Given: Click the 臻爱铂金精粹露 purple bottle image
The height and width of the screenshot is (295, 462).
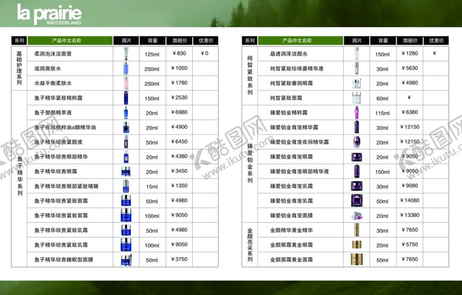Looking at the screenshot, I should click(x=356, y=112).
